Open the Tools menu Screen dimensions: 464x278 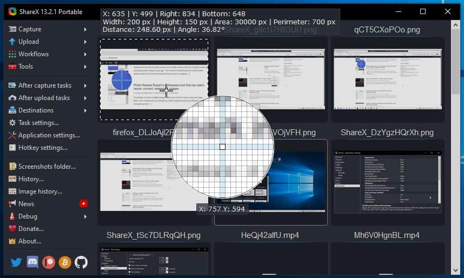point(25,67)
